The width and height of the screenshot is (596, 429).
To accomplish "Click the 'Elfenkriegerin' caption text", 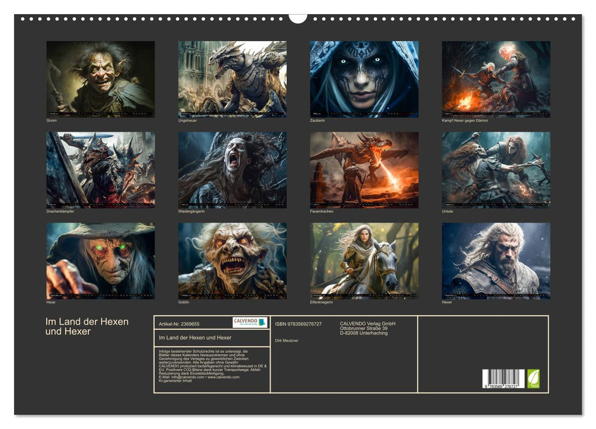I will (322, 302).
